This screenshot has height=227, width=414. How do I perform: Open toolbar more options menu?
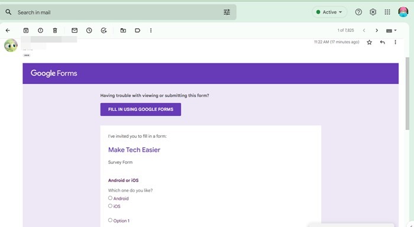click(151, 30)
